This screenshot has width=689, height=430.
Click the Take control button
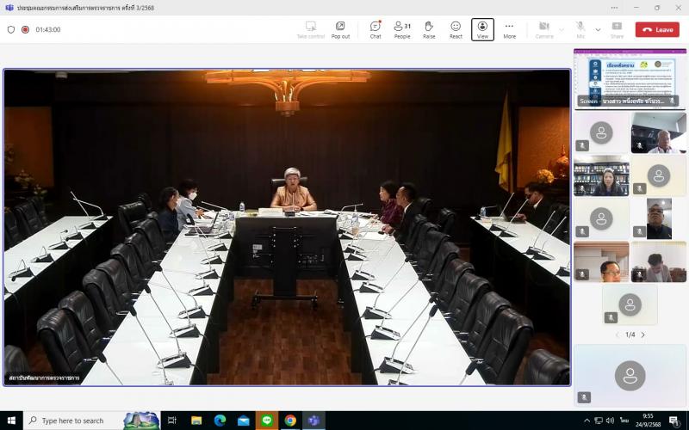point(311,30)
